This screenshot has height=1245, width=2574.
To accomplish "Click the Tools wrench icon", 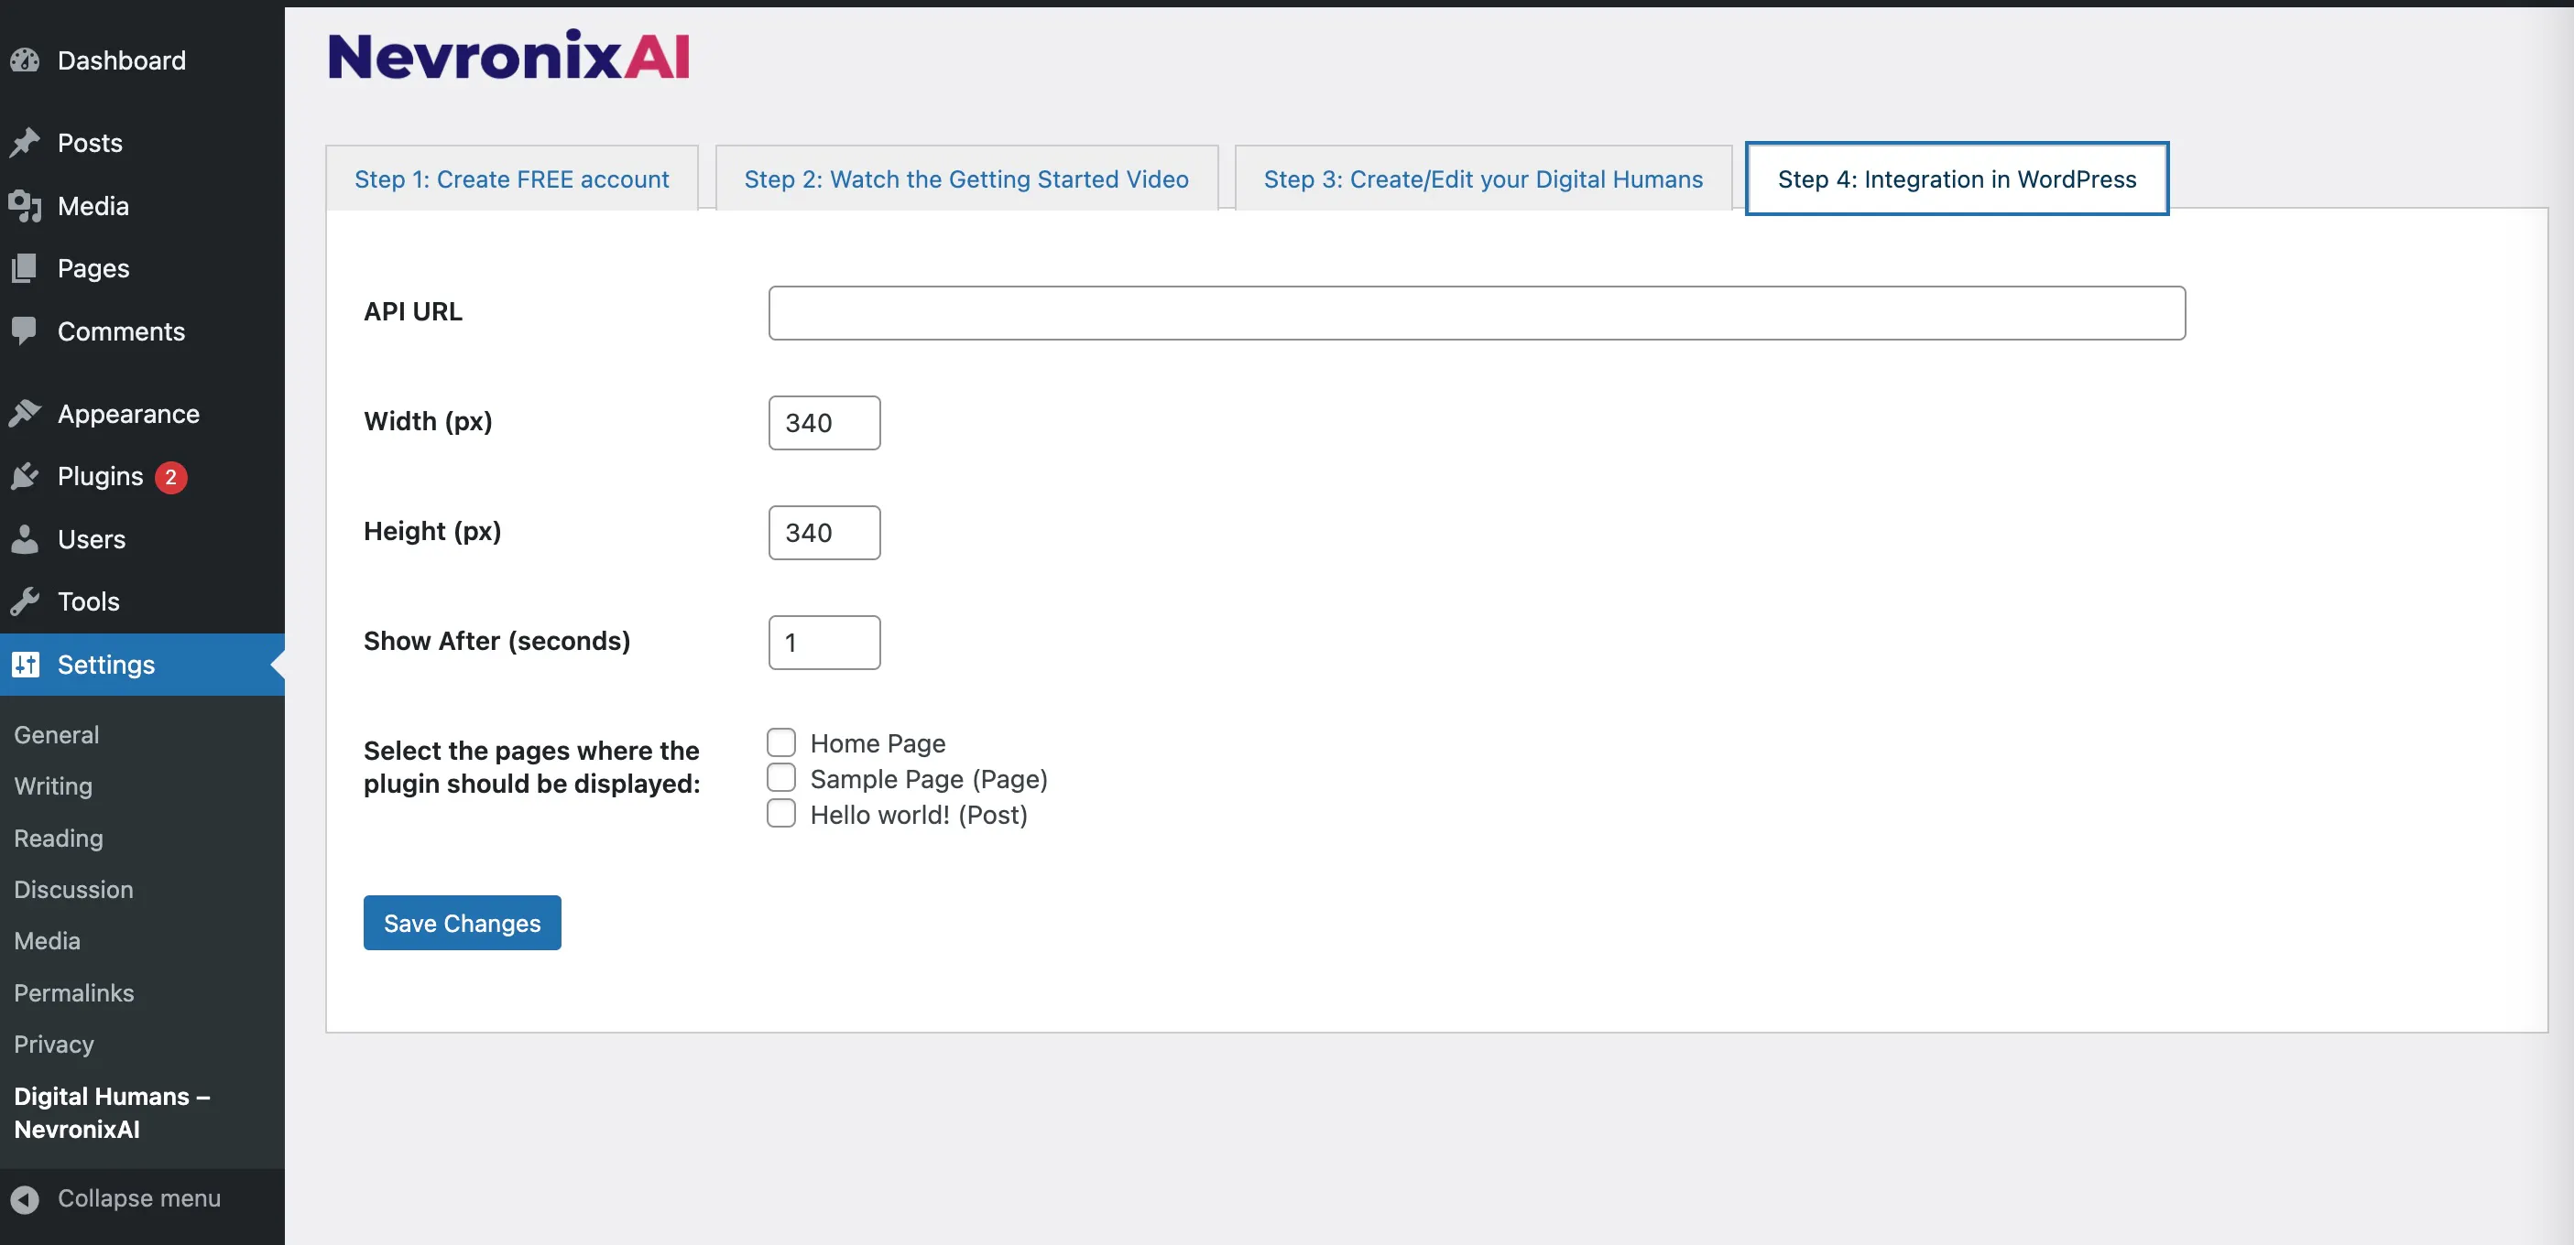I will click(25, 601).
